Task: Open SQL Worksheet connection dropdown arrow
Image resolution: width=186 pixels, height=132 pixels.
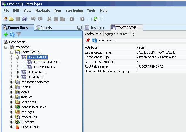Action: (x=101, y=19)
